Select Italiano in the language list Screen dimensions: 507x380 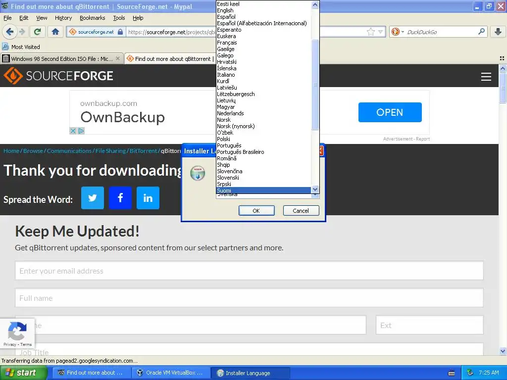(263, 75)
